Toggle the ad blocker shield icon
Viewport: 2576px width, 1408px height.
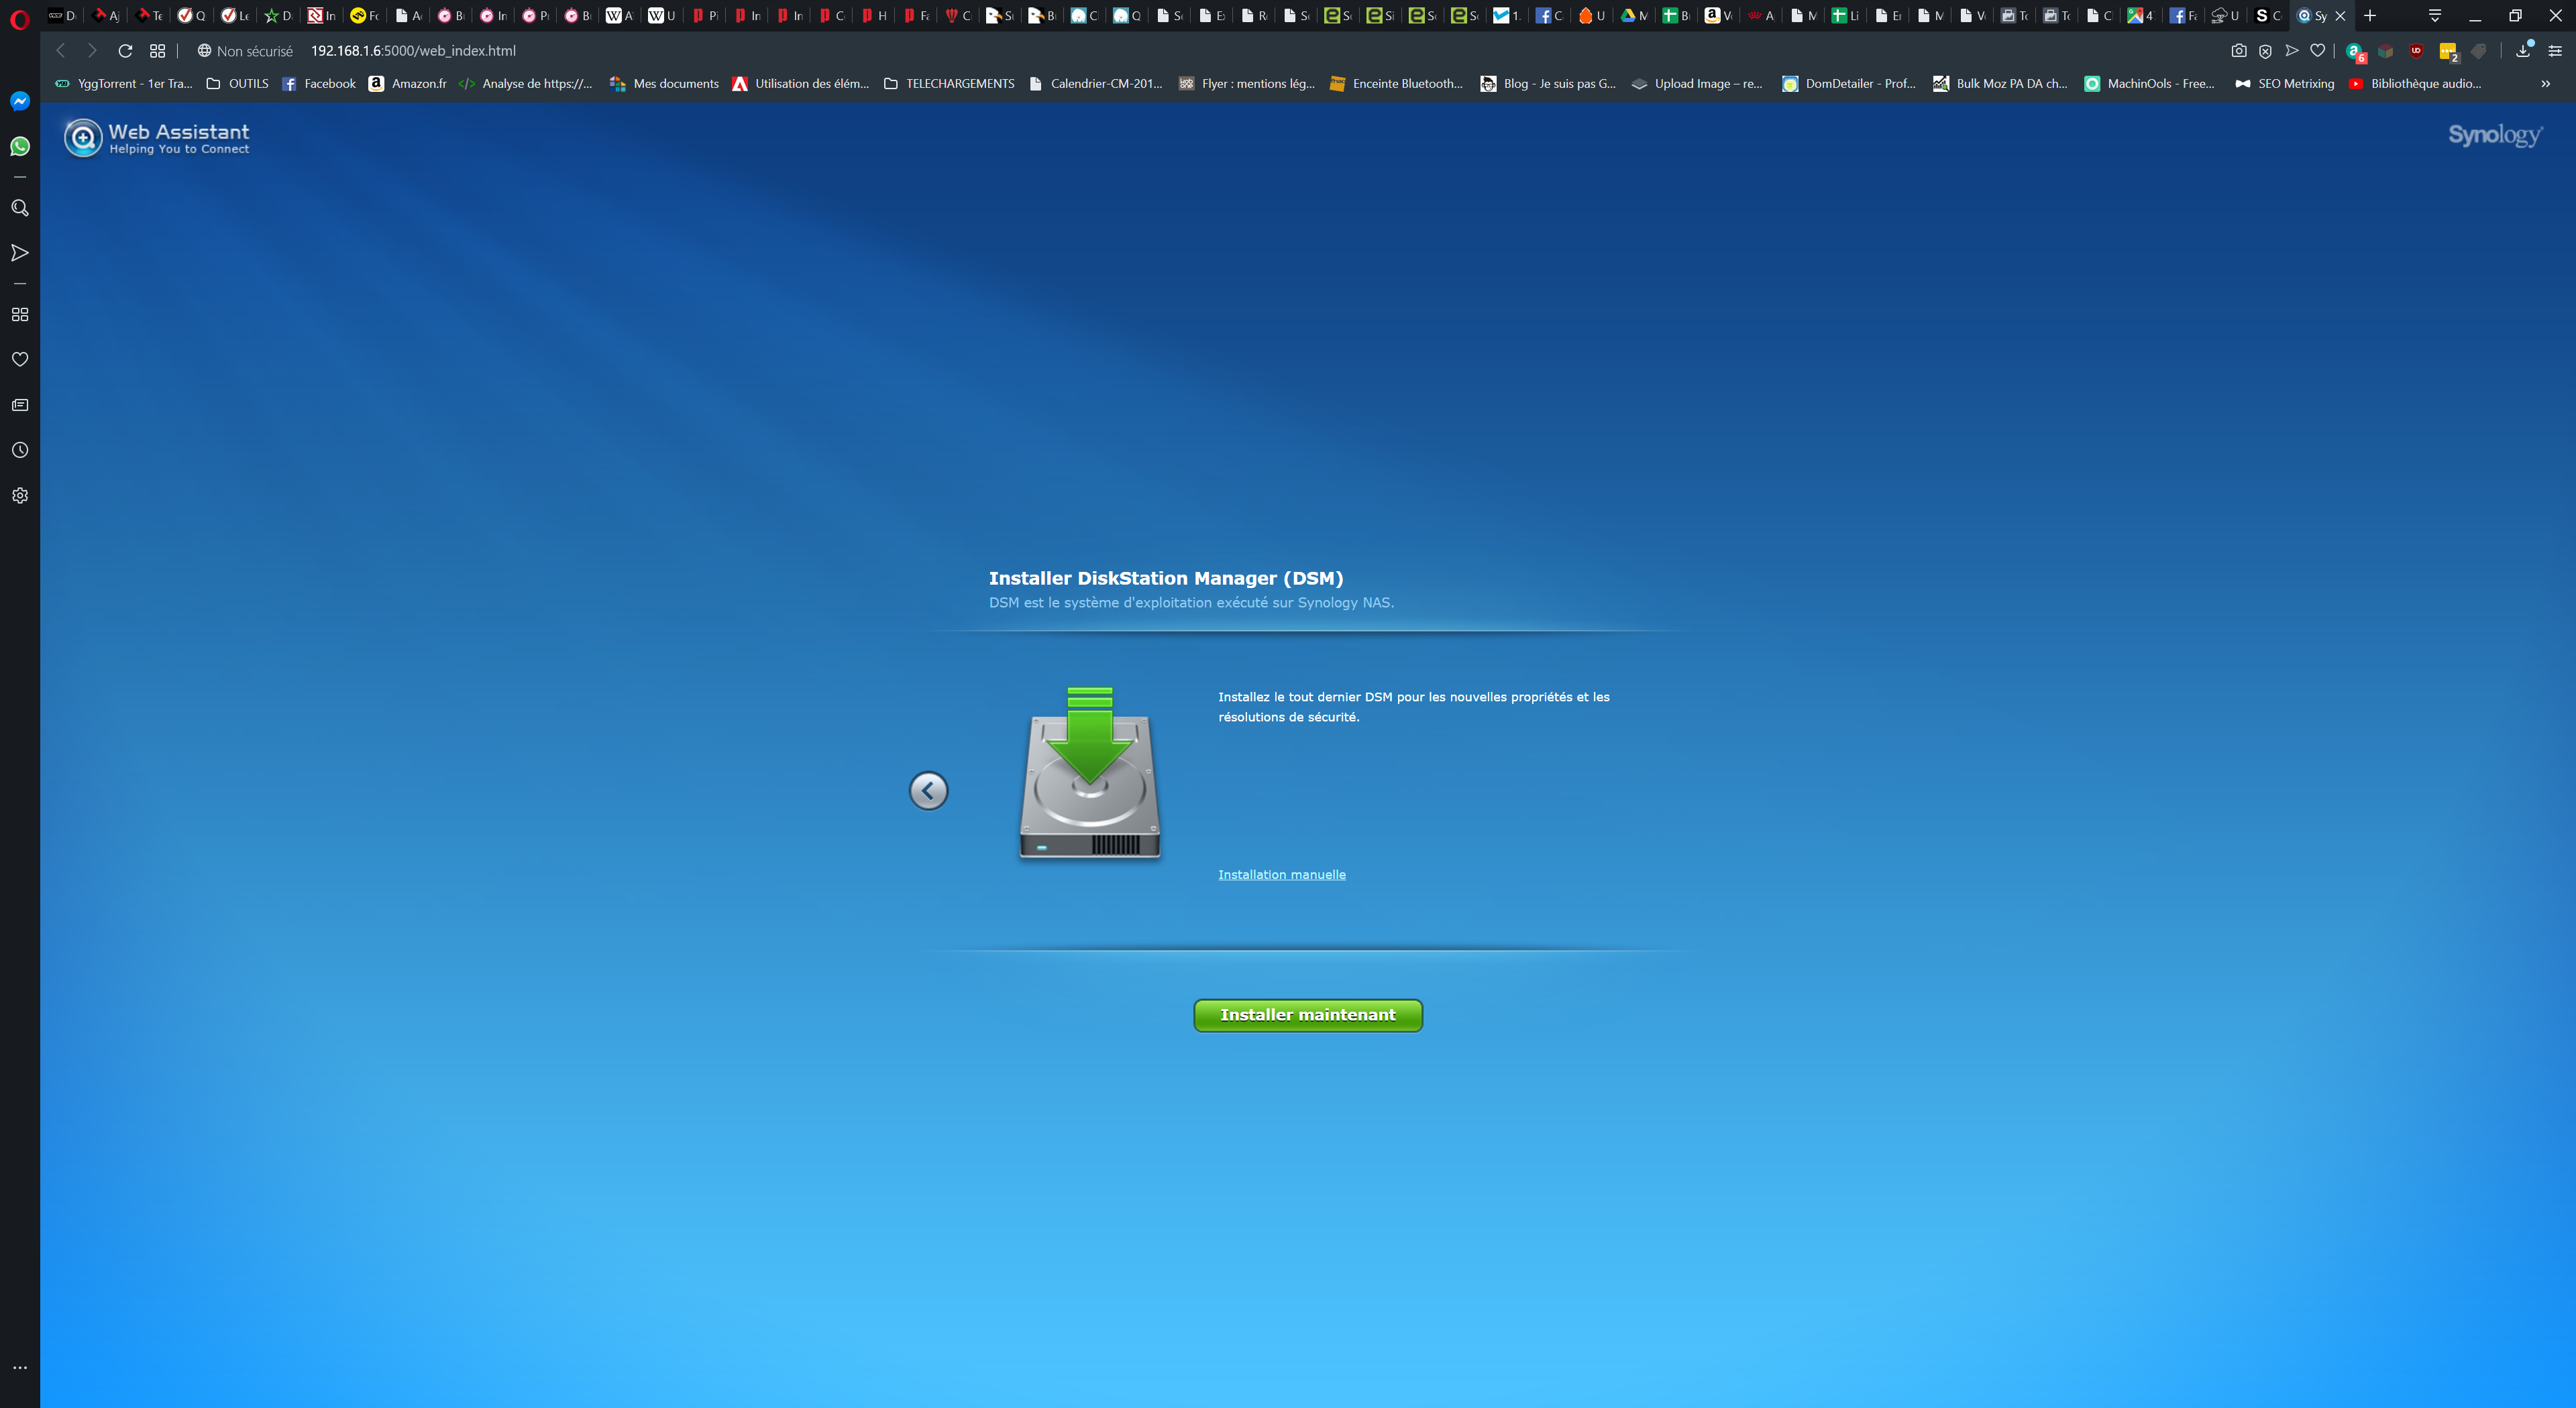(x=2265, y=51)
